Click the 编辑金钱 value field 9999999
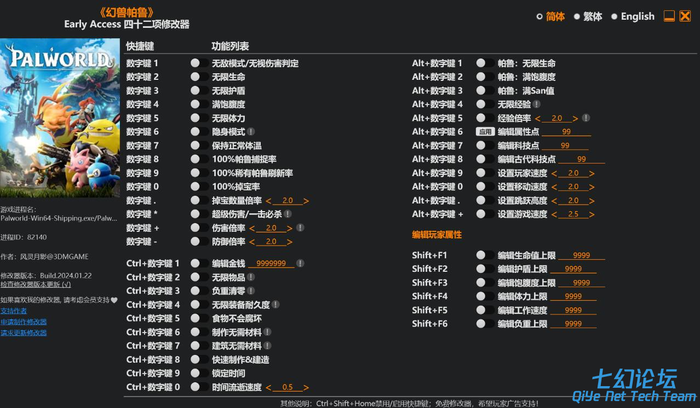 point(271,264)
